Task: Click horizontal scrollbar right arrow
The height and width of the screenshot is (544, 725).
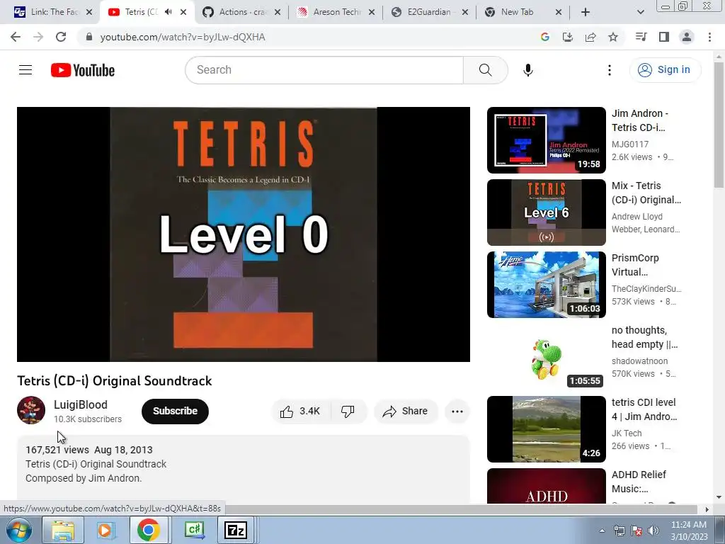Action: pos(707,509)
